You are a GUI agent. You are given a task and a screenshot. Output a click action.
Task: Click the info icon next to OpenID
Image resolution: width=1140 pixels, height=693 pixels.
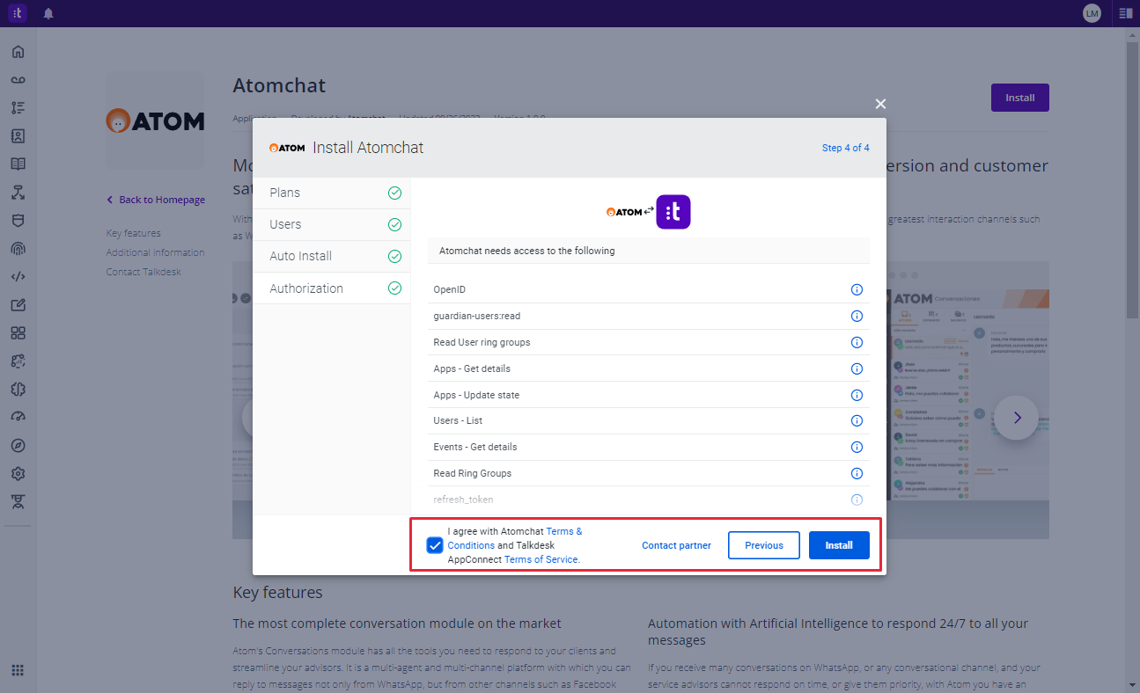point(857,290)
